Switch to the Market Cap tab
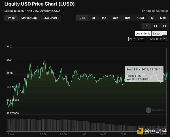 [29, 18]
